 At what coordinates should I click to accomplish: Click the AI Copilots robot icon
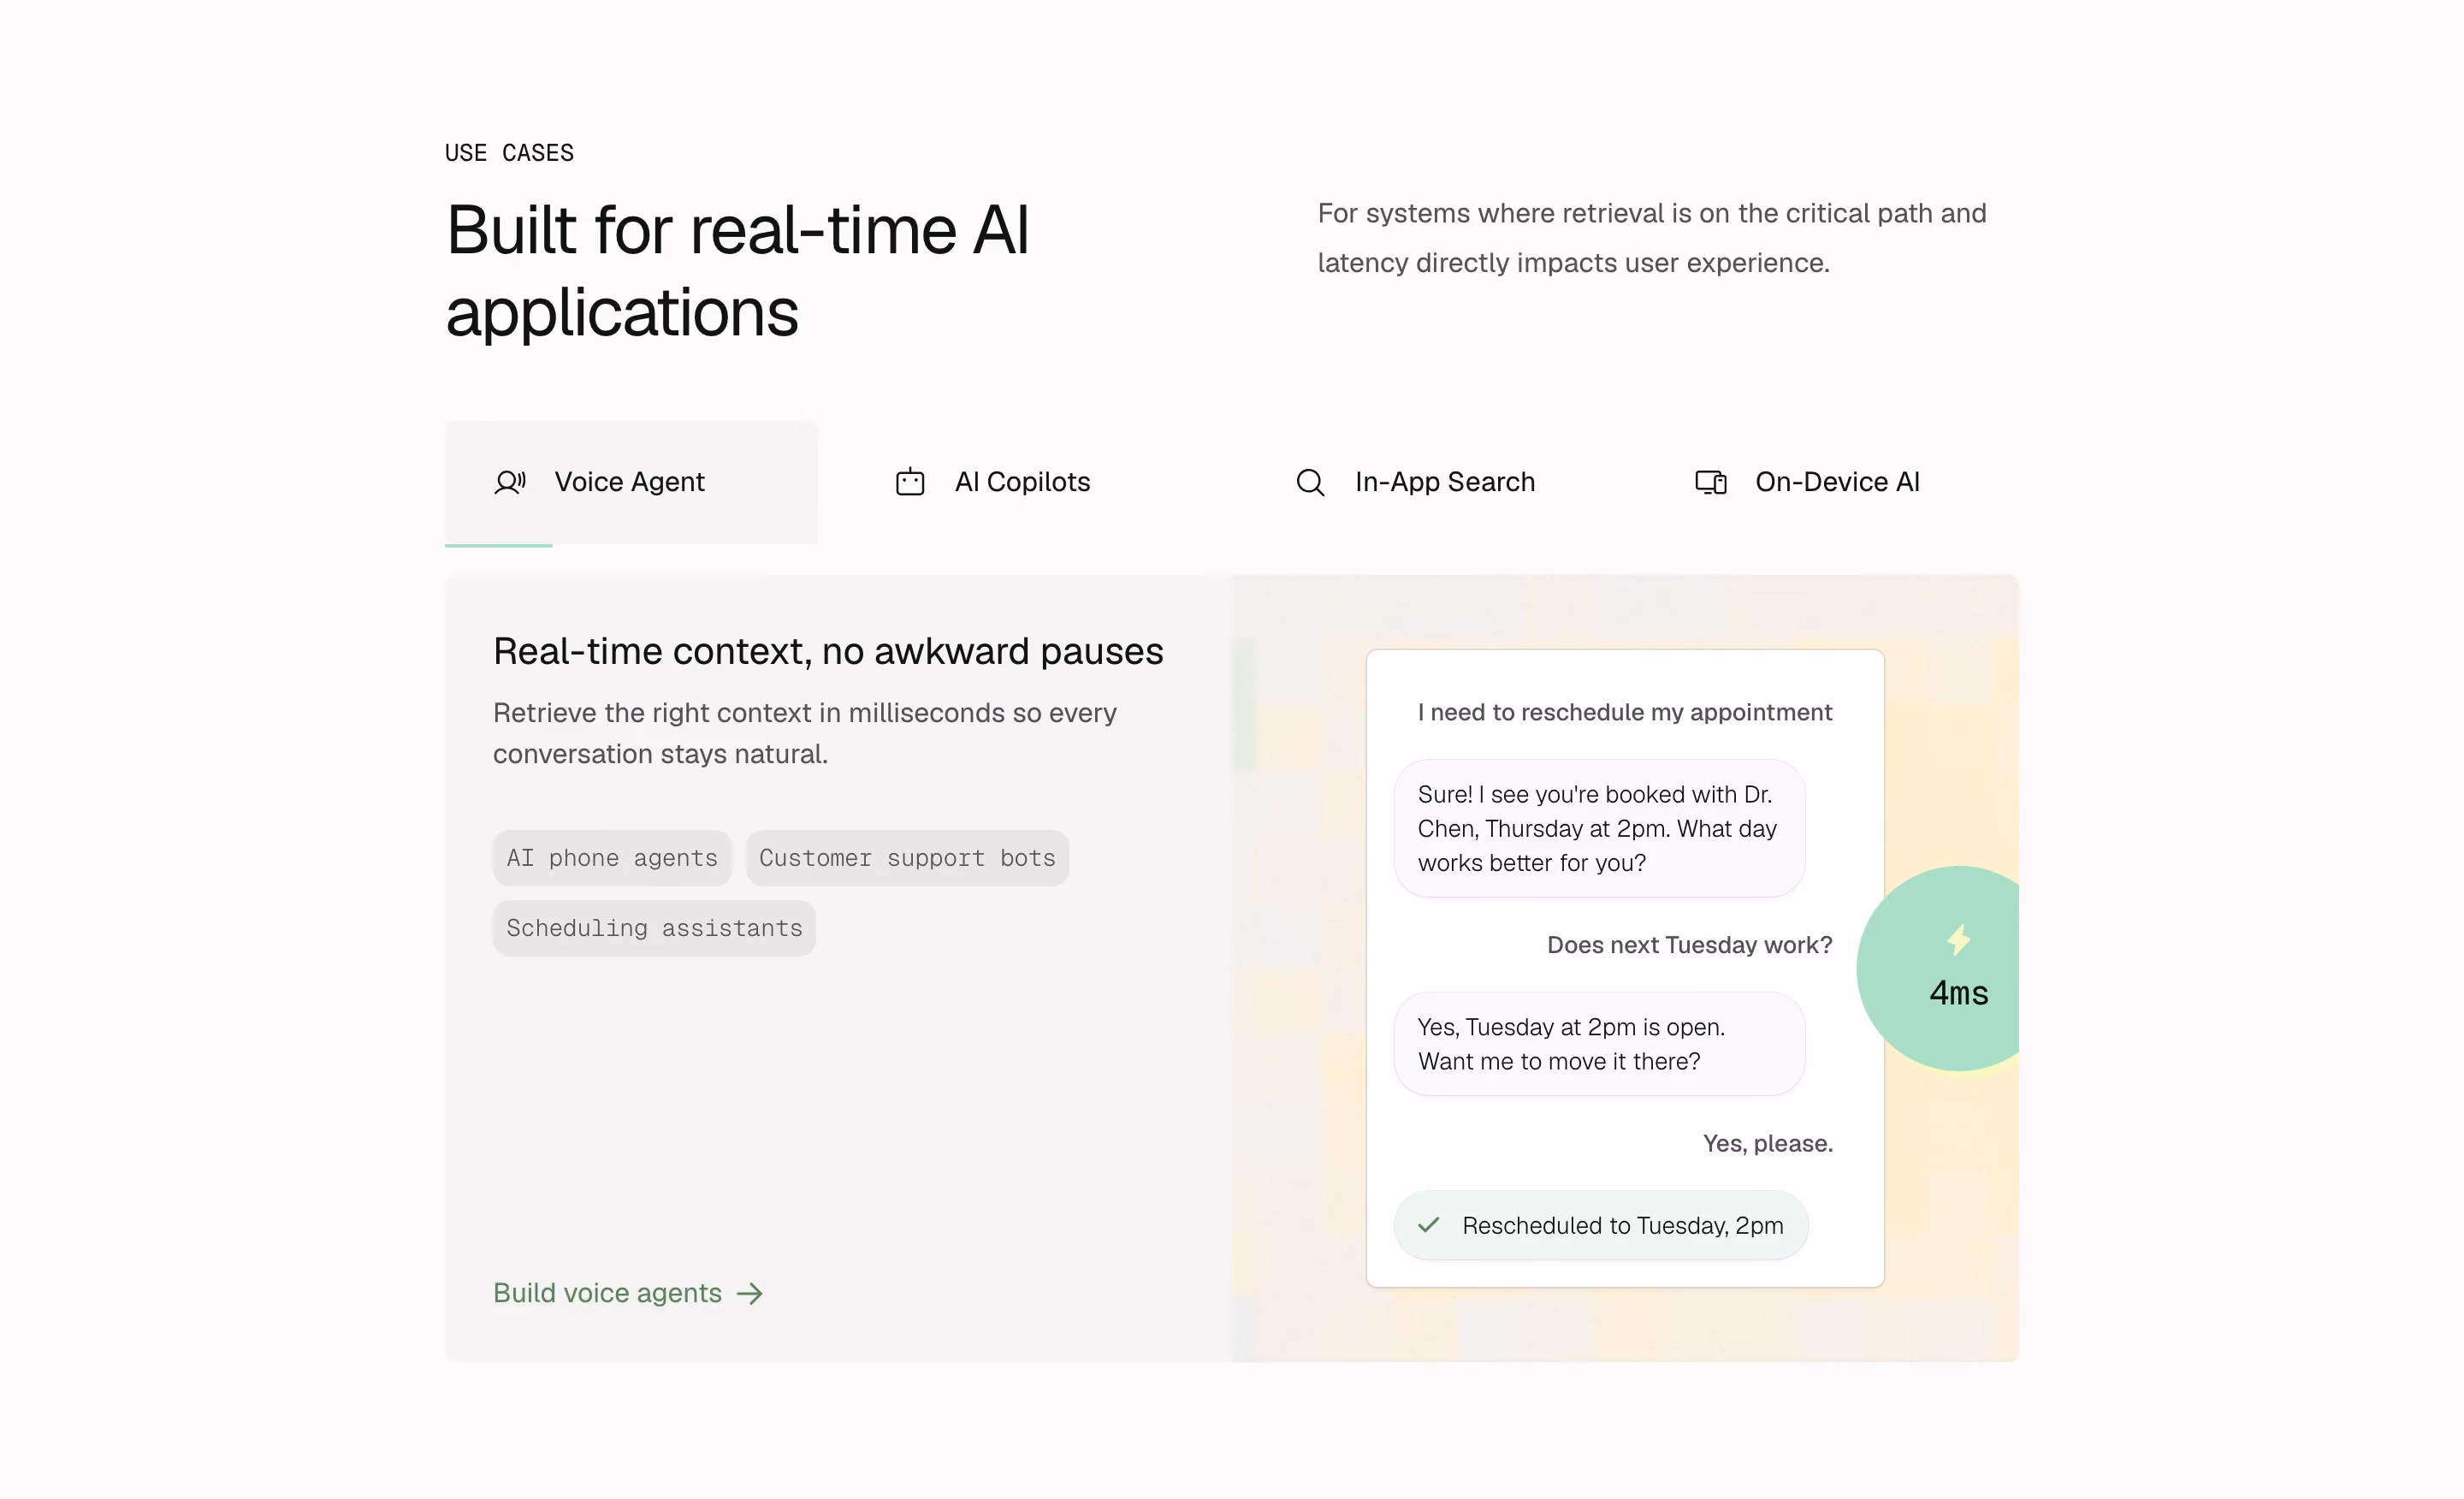click(910, 482)
